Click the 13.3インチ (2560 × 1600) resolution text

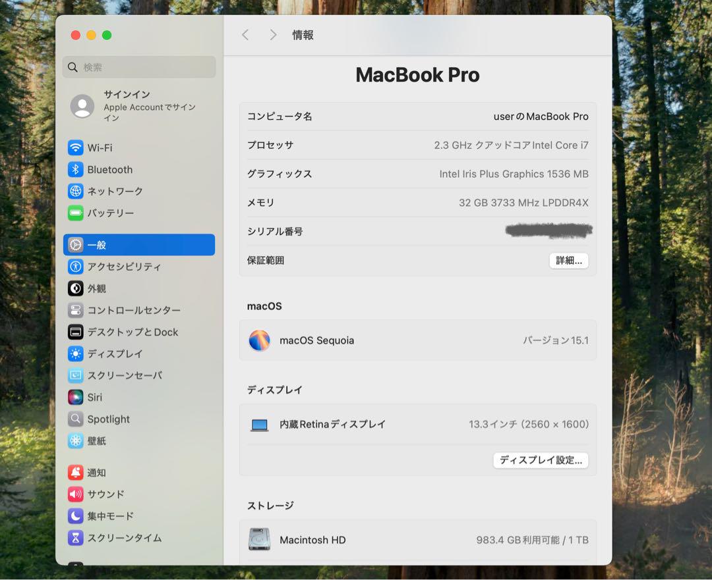coord(529,425)
